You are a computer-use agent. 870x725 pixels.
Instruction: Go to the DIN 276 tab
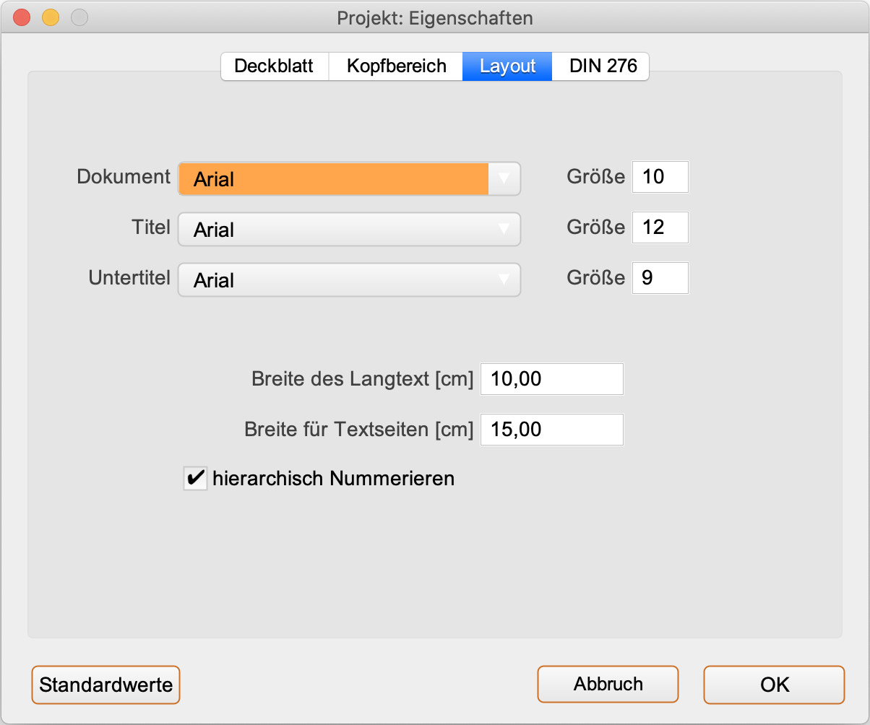coord(603,66)
